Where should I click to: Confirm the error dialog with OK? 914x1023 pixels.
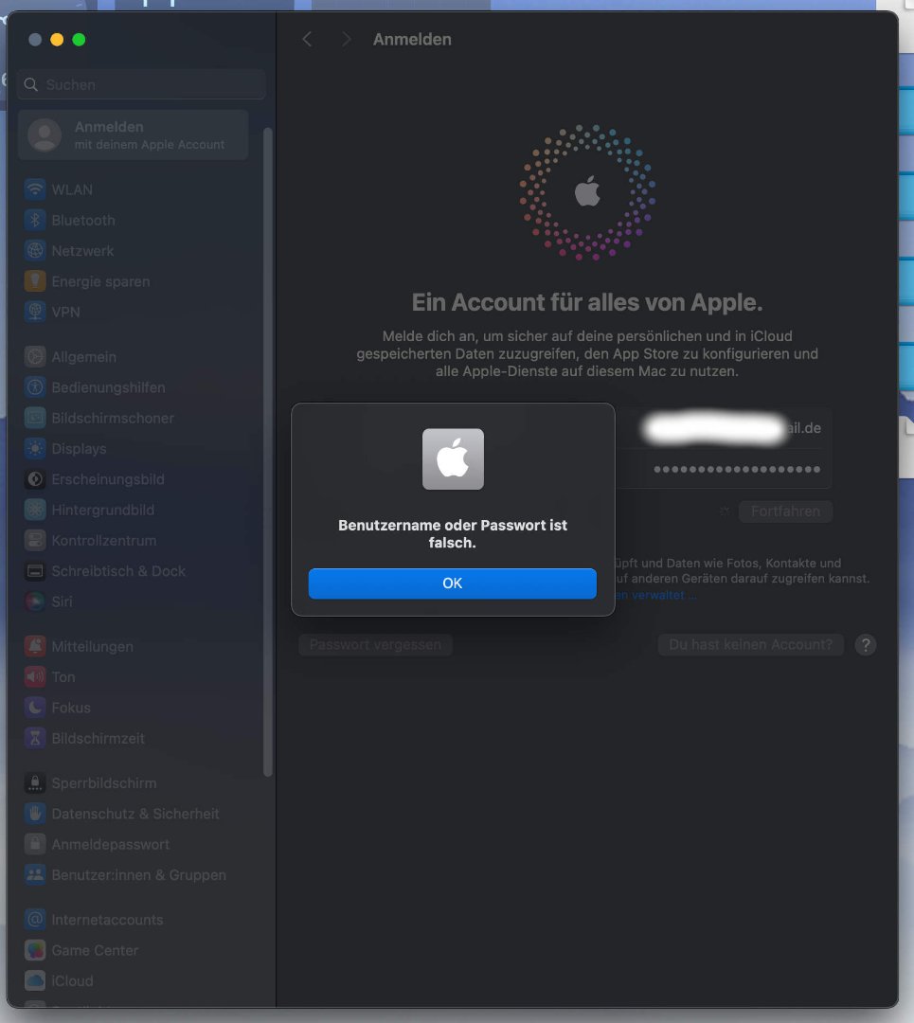452,583
